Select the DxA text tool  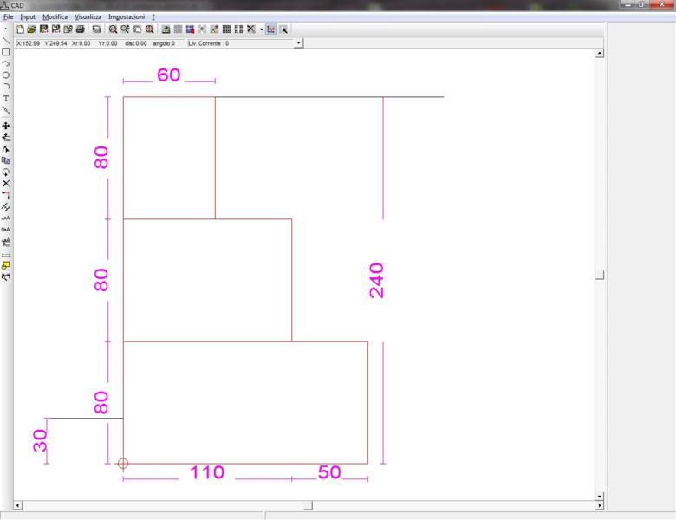click(5, 230)
